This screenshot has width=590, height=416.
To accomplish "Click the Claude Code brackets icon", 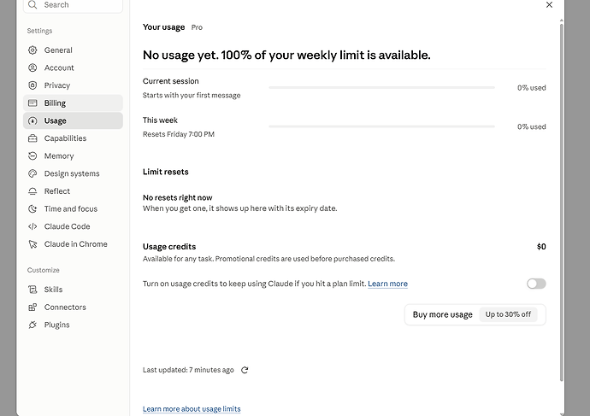I will 32,226.
